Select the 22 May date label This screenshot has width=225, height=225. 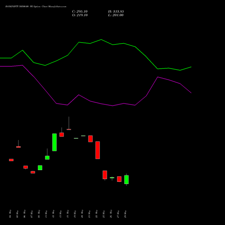click(96, 214)
